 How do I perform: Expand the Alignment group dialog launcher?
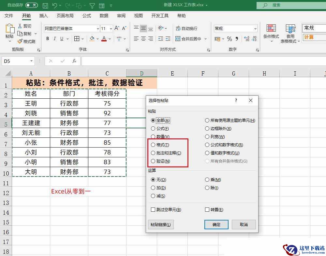pos(208,50)
